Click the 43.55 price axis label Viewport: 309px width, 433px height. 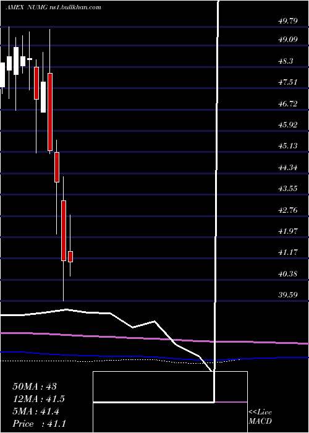288,189
